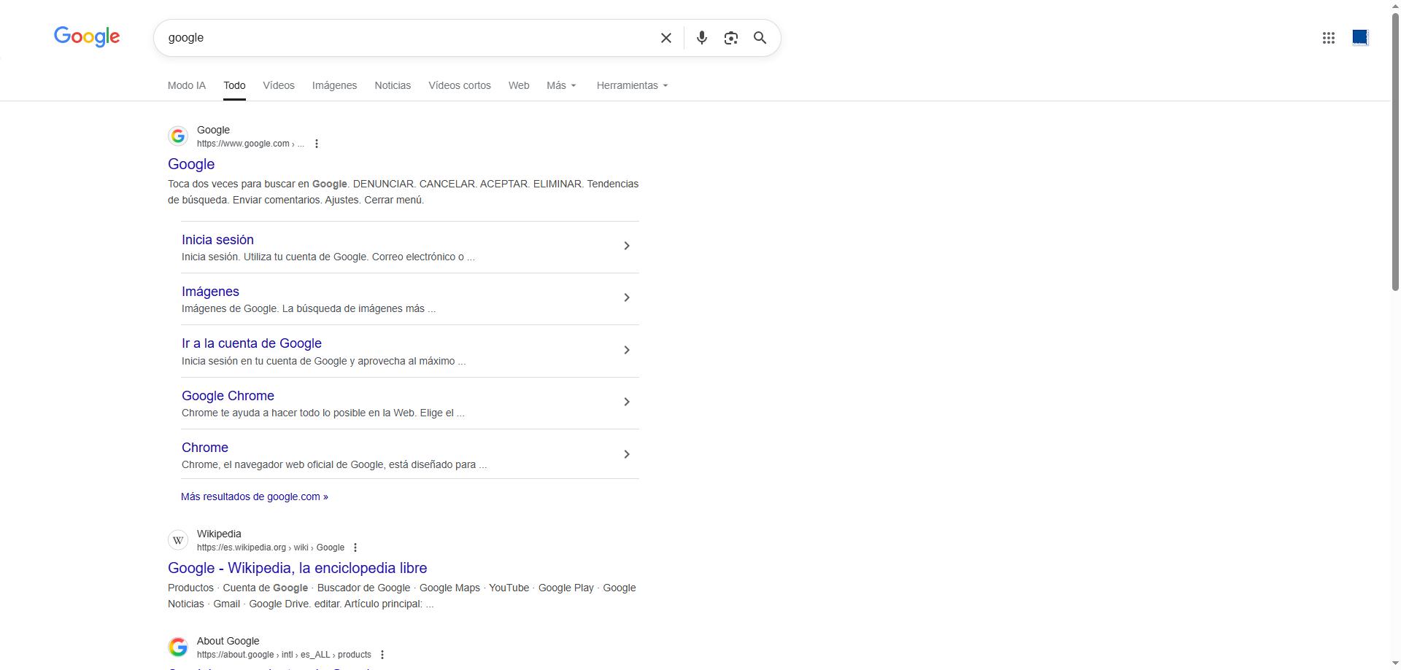Open Google - Wikipedia, la enciclopedia libre
Screen dimensions: 1401x670
tap(297, 568)
